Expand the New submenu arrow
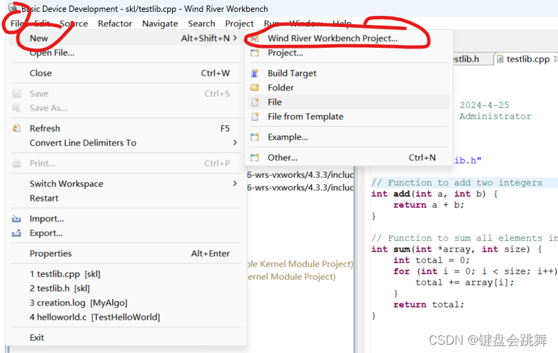 pos(235,38)
